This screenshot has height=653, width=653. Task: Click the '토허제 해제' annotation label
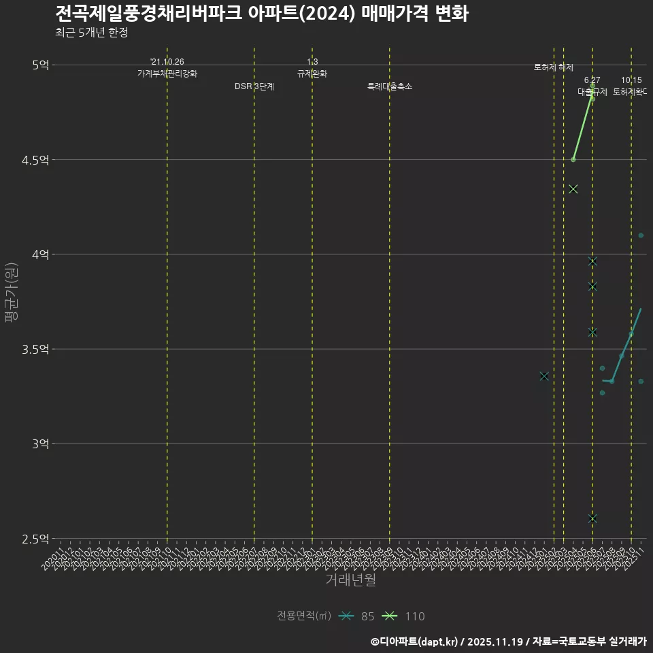[554, 67]
